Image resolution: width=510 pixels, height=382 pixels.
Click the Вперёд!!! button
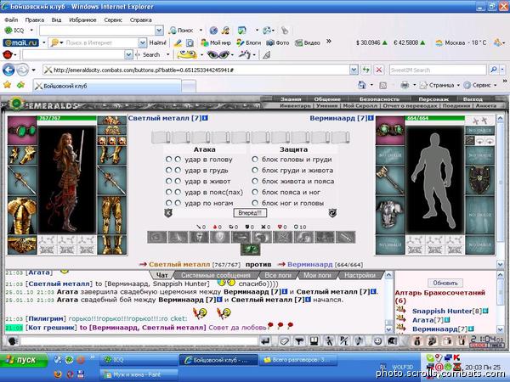click(250, 213)
